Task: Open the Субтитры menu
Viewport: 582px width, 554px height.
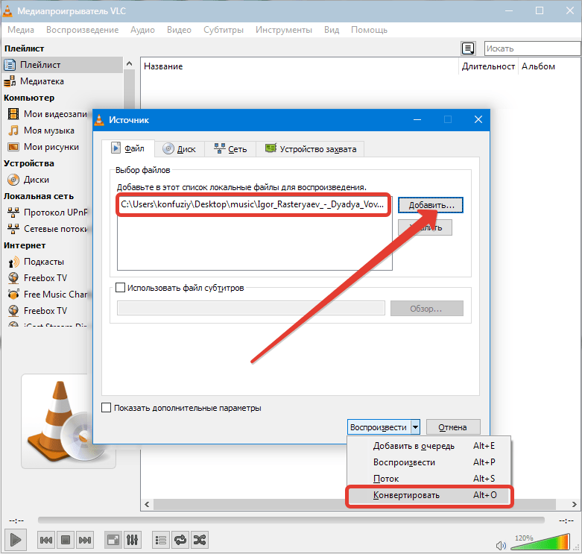Action: pos(224,30)
